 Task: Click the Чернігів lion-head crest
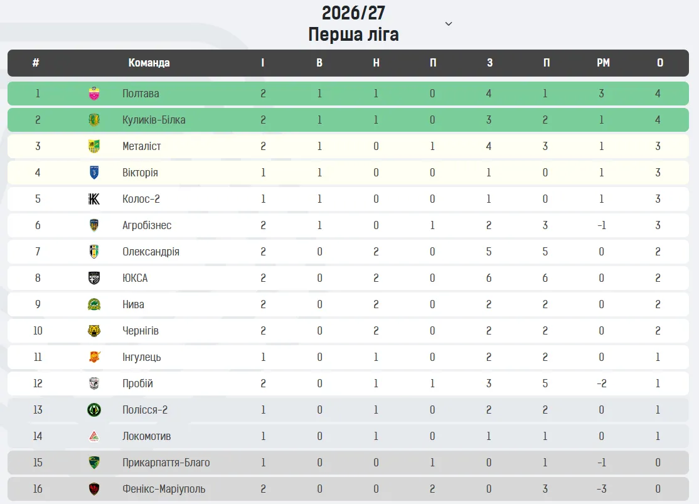point(94,331)
